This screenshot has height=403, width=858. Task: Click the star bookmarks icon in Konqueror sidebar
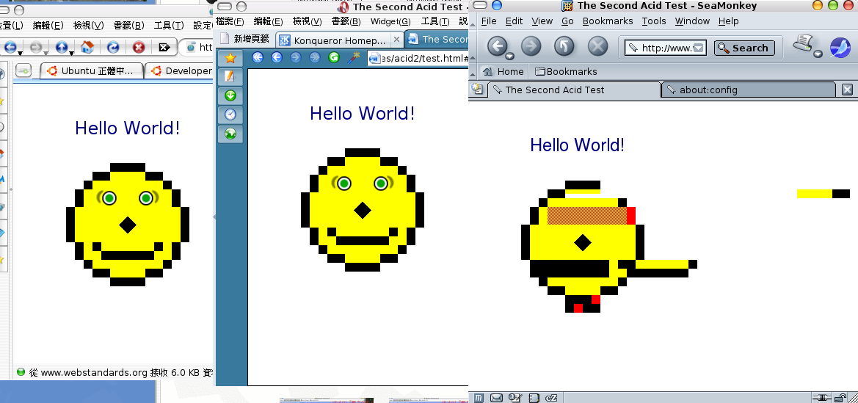230,57
